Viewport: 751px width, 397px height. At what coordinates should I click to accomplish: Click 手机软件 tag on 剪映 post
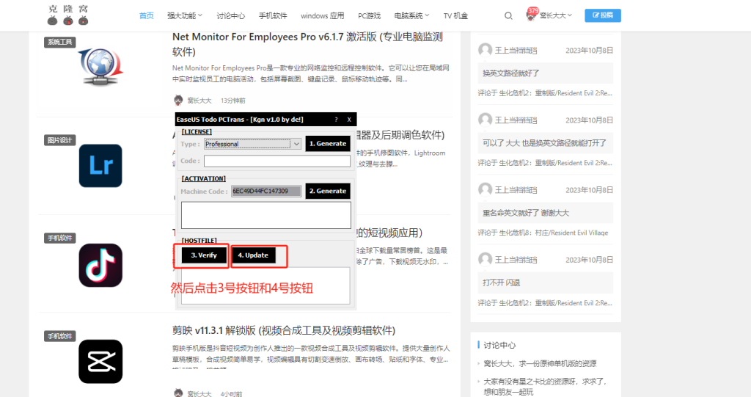pos(60,336)
